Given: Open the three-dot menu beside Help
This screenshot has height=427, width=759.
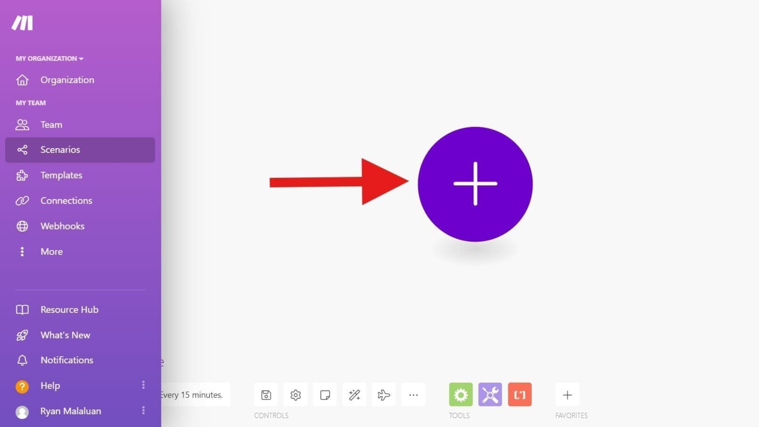Looking at the screenshot, I should pos(143,385).
